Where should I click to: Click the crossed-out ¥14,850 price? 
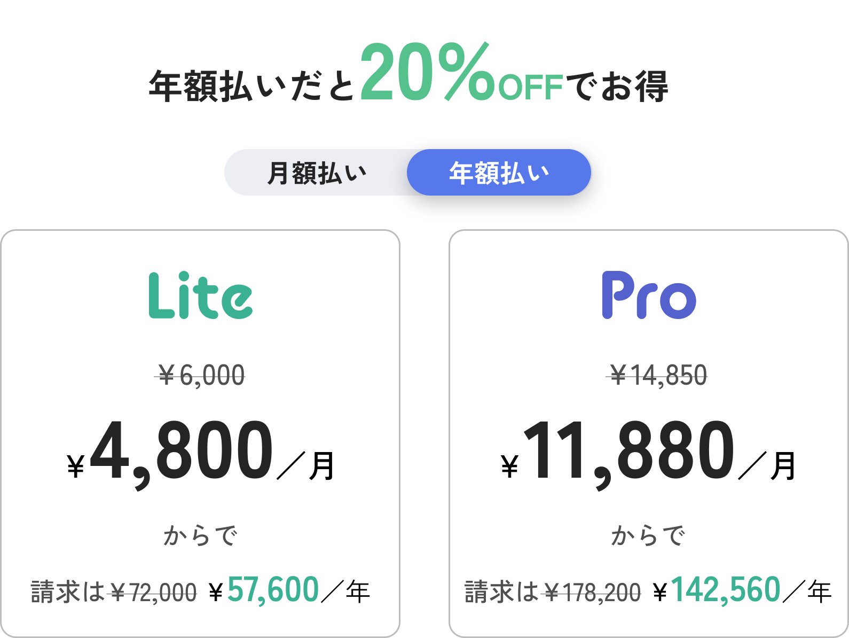click(658, 375)
